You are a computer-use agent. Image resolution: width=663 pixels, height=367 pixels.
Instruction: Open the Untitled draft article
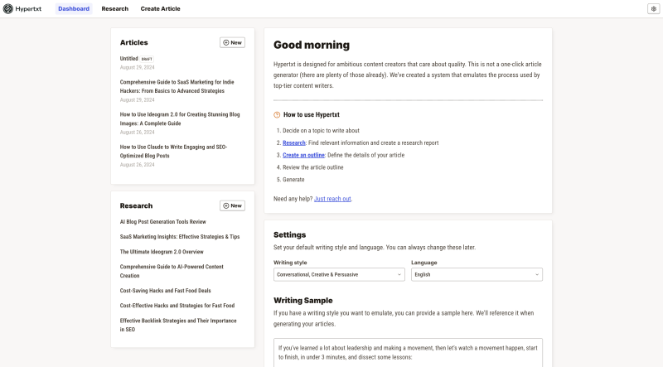coord(129,59)
